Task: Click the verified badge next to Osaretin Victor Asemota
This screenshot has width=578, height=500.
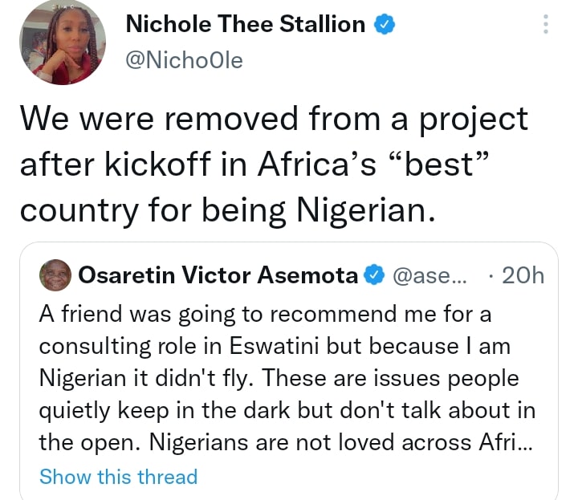Action: pos(374,276)
